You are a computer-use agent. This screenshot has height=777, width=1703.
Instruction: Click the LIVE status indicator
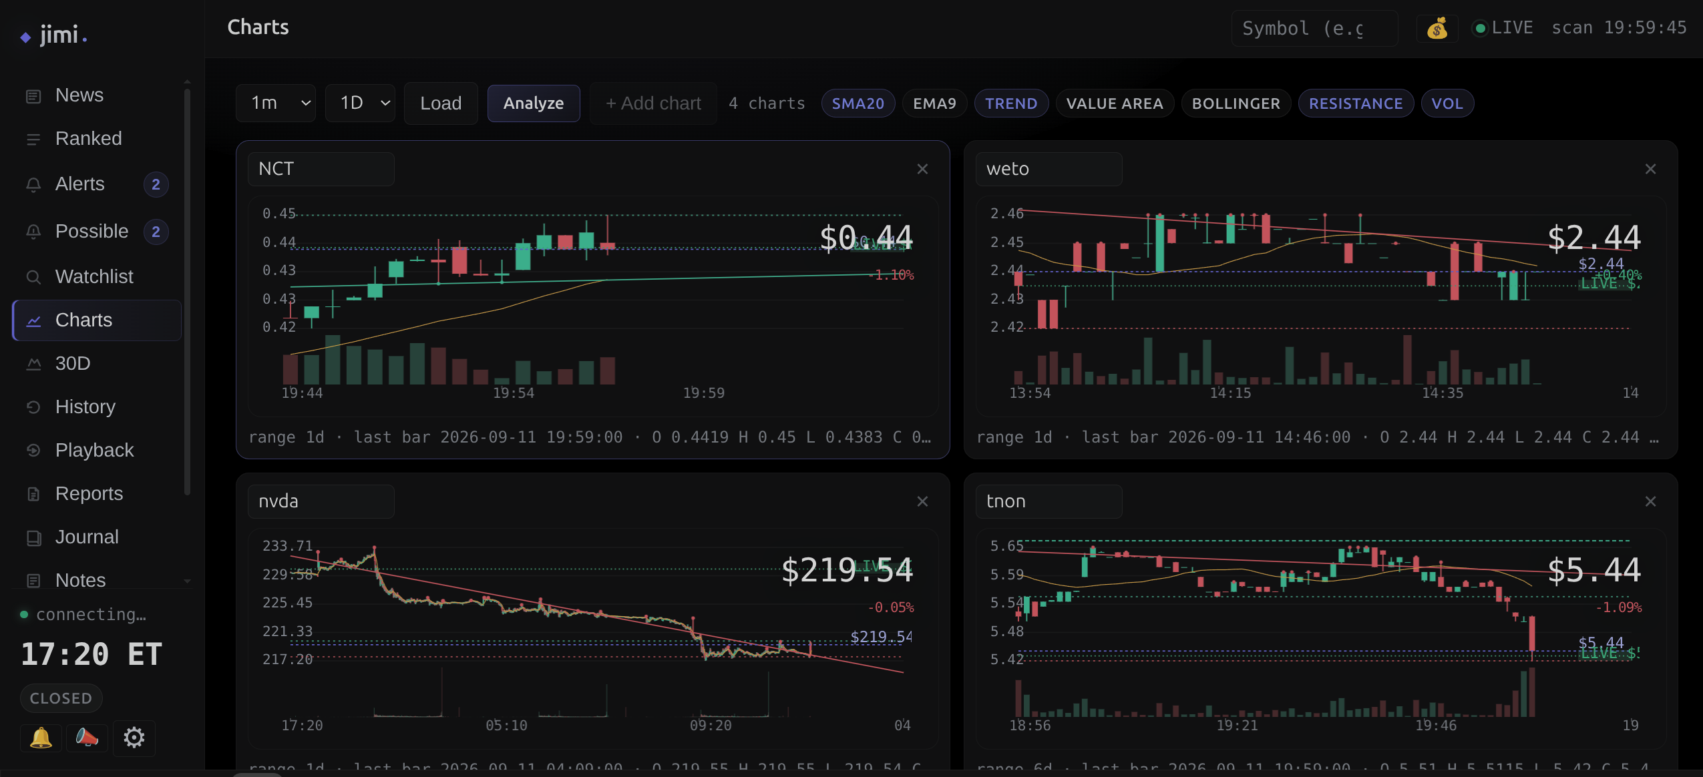coord(1504,28)
